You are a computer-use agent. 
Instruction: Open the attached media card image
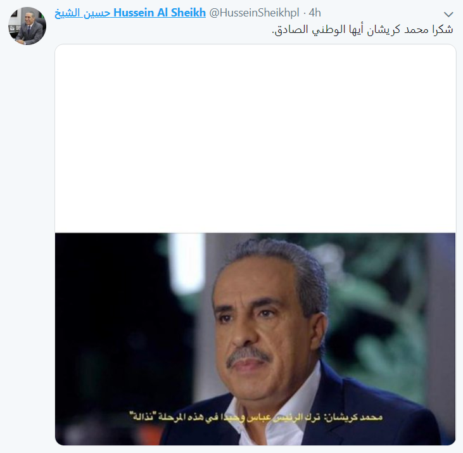pyautogui.click(x=255, y=245)
